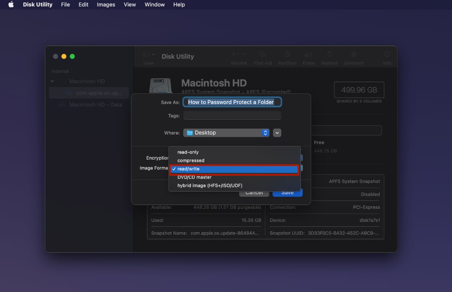Click the Disabled owners value
The width and height of the screenshot is (452, 292).
tap(370, 194)
